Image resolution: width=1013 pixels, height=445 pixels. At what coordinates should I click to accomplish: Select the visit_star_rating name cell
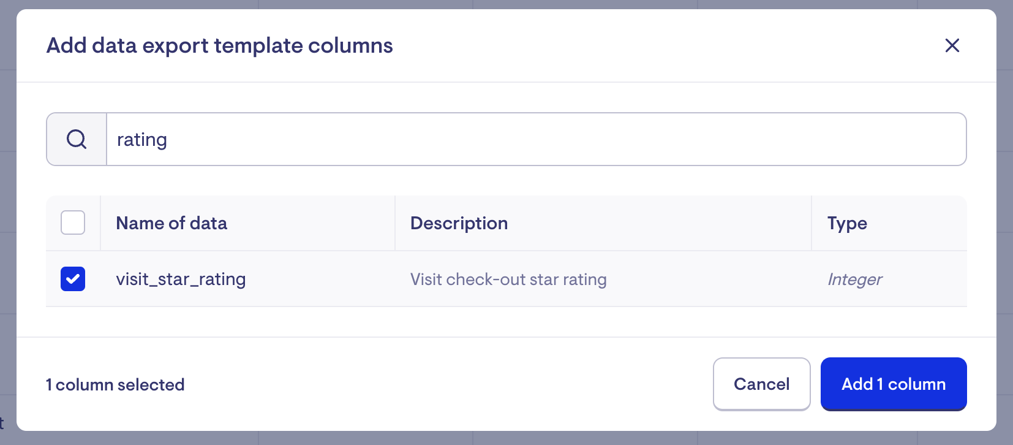coord(181,280)
